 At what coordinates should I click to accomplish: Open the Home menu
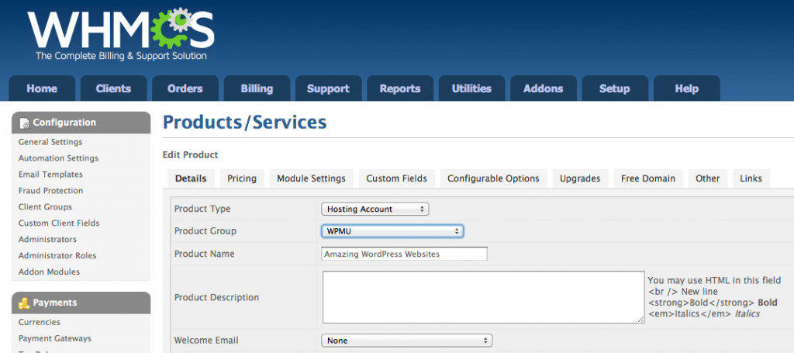42,88
